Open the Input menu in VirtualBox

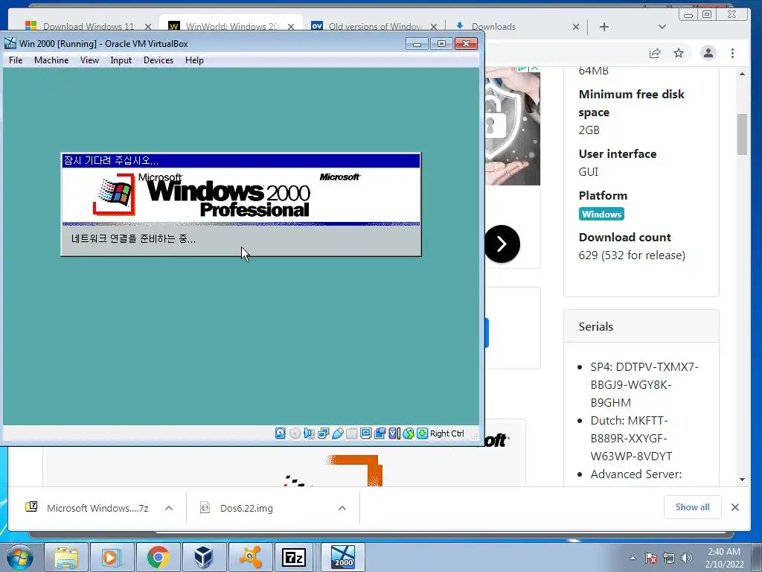121,60
